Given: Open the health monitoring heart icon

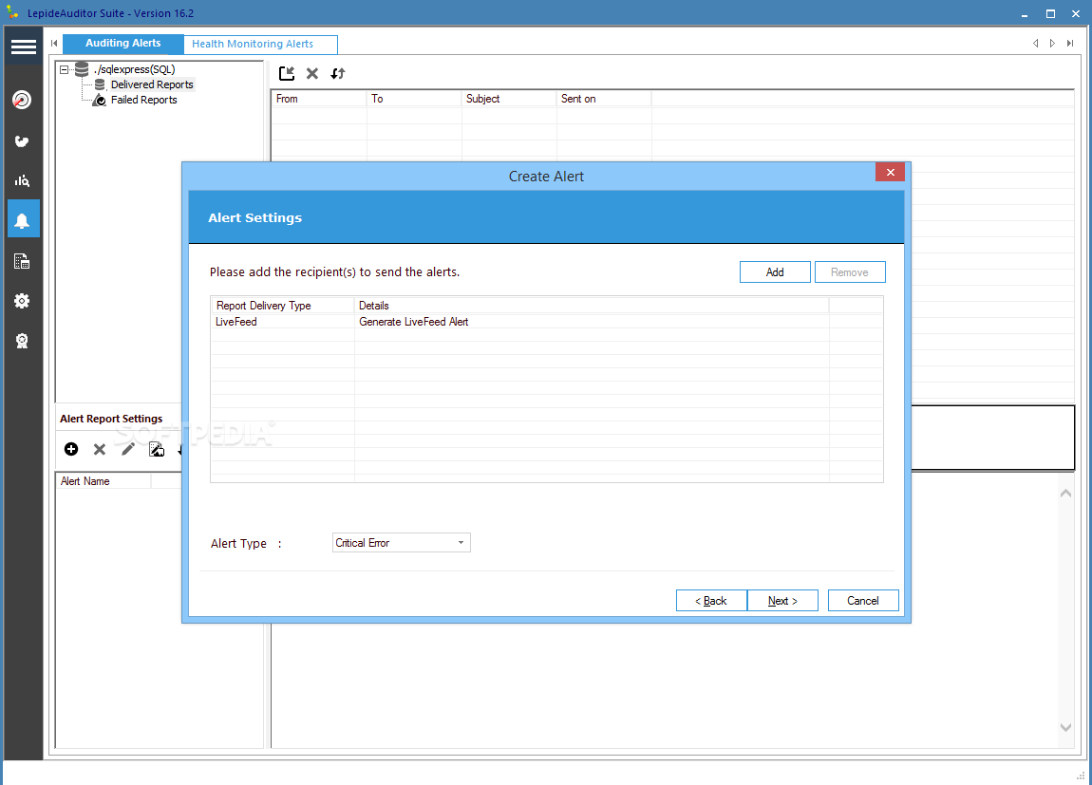Looking at the screenshot, I should [x=22, y=141].
